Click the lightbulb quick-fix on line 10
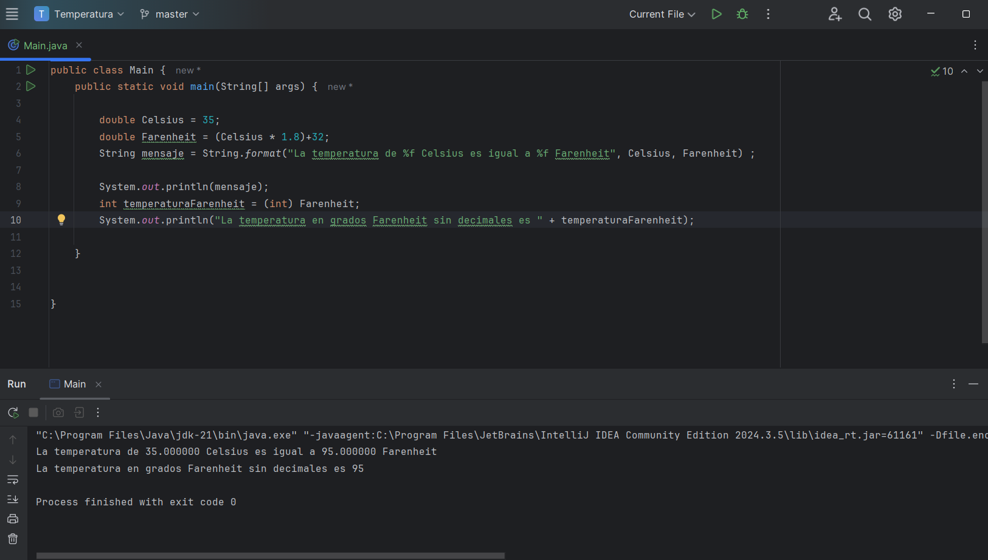 pos(61,220)
